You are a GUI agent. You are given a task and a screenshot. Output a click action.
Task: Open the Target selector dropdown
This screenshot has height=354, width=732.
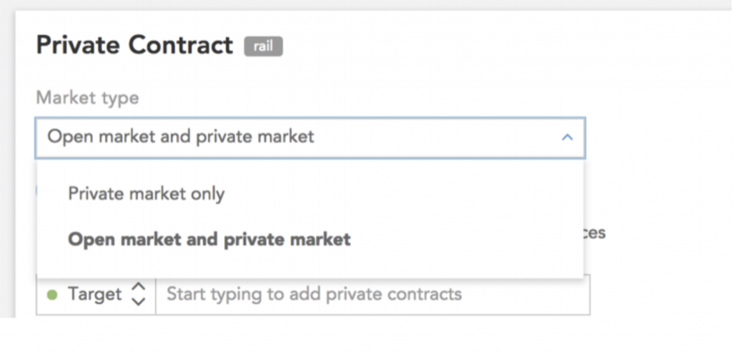point(97,294)
